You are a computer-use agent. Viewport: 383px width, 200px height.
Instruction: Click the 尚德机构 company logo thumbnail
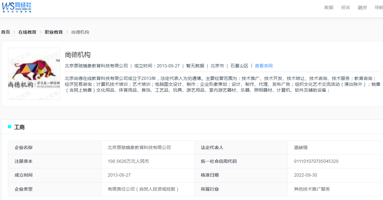(34, 74)
